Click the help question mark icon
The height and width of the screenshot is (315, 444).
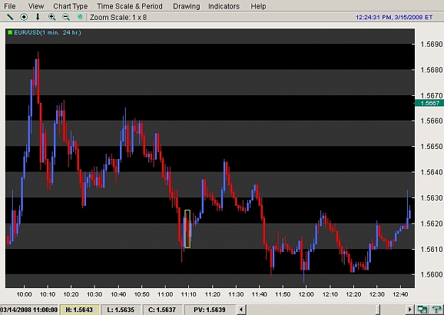pyautogui.click(x=436, y=309)
